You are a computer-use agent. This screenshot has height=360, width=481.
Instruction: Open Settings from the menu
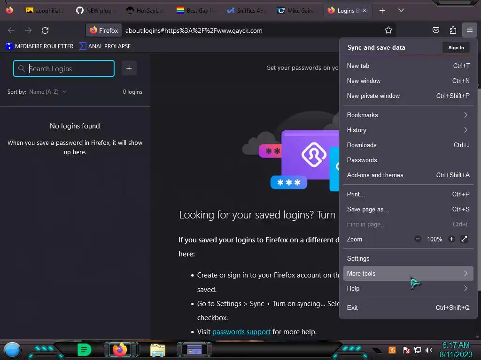pos(408,258)
